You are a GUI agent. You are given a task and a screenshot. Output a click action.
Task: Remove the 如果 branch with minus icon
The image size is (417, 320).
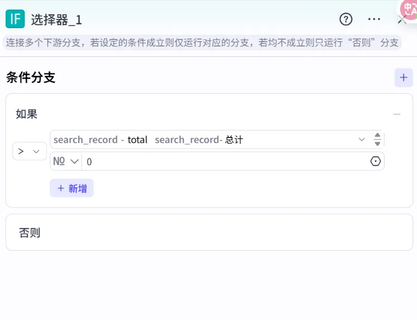397,114
